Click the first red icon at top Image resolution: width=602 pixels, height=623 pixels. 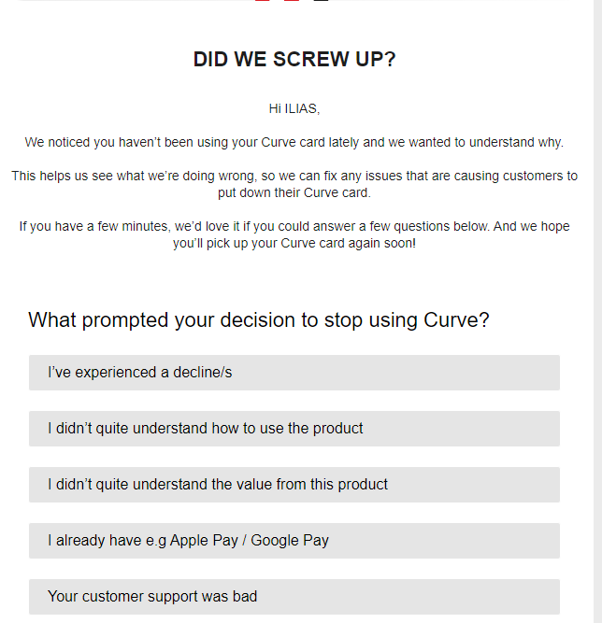click(x=263, y=1)
